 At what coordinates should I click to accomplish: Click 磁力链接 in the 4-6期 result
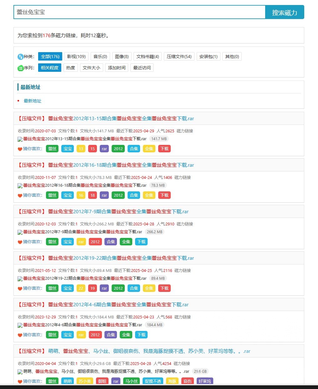pos(183,317)
